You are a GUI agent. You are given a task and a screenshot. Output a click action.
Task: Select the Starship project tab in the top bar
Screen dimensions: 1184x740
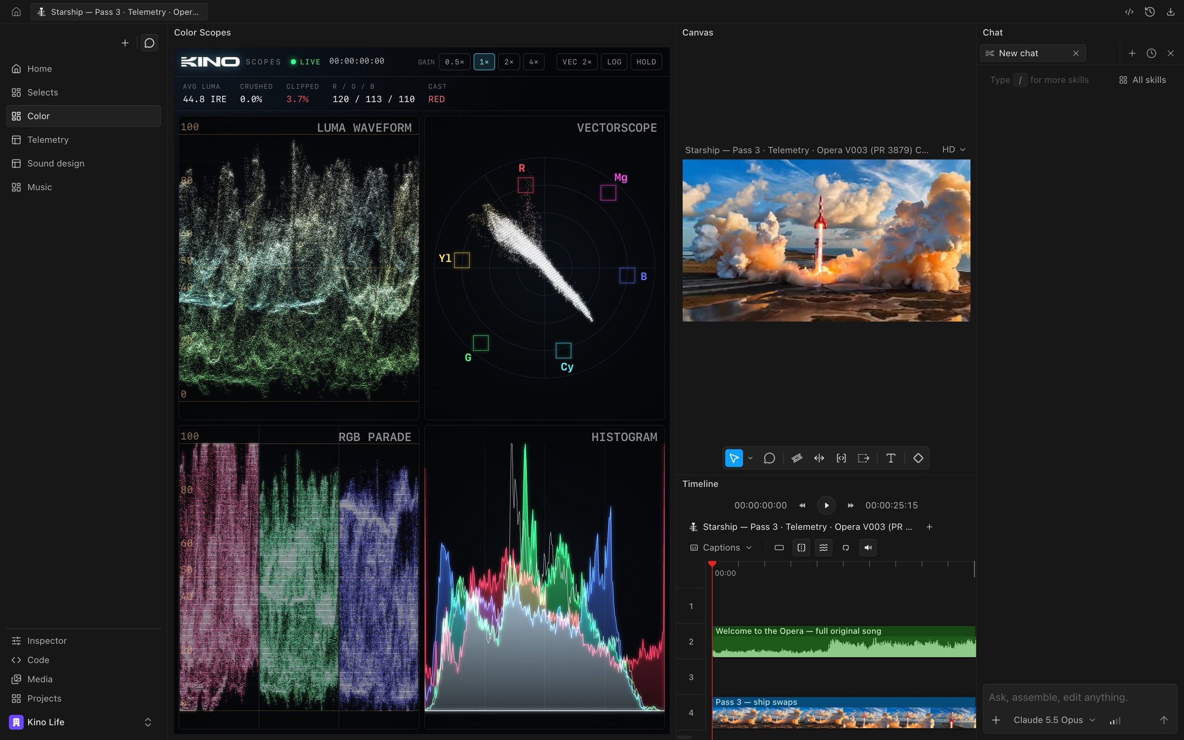[119, 12]
